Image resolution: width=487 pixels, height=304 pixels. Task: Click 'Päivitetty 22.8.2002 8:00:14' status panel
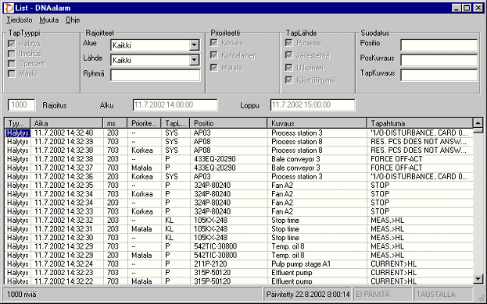[308, 295]
